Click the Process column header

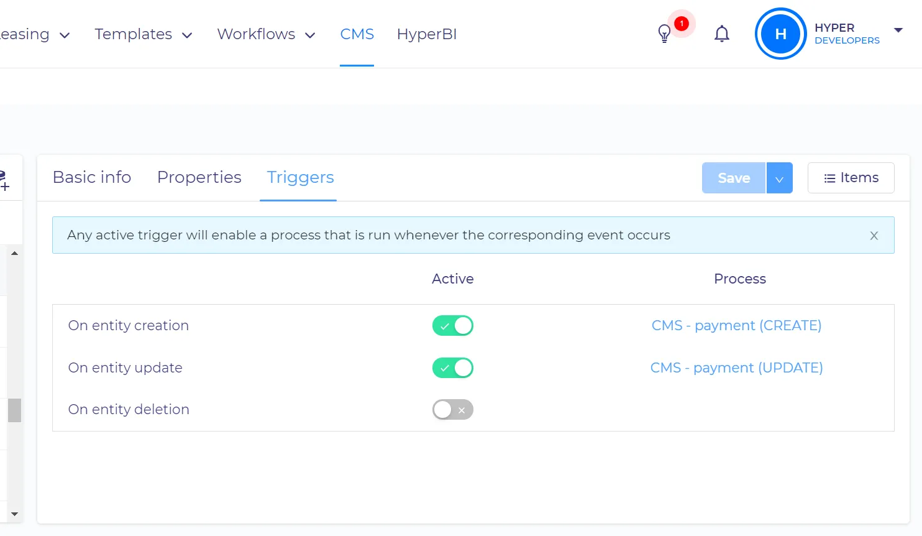coord(740,279)
